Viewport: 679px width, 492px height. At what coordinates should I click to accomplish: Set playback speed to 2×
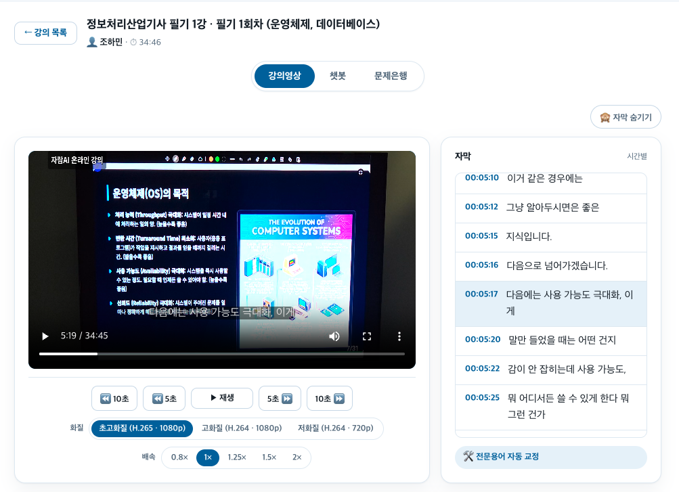297,457
